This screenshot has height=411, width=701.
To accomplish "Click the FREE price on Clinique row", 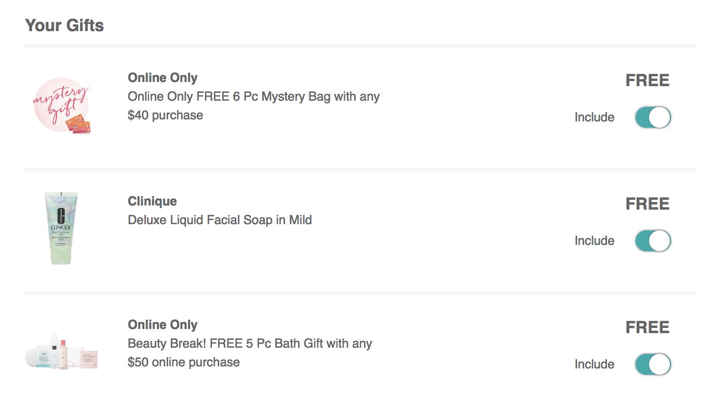I will [648, 204].
